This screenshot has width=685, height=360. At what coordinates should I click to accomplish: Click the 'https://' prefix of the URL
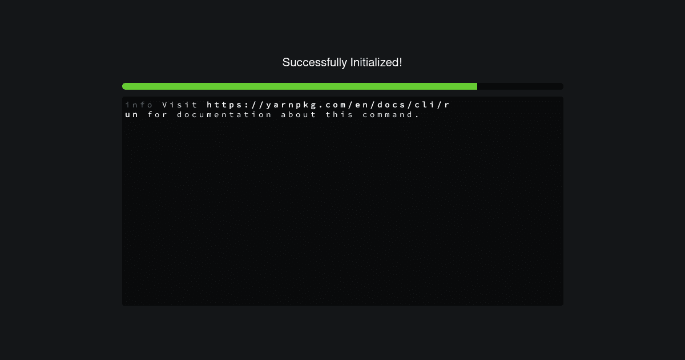tap(236, 105)
